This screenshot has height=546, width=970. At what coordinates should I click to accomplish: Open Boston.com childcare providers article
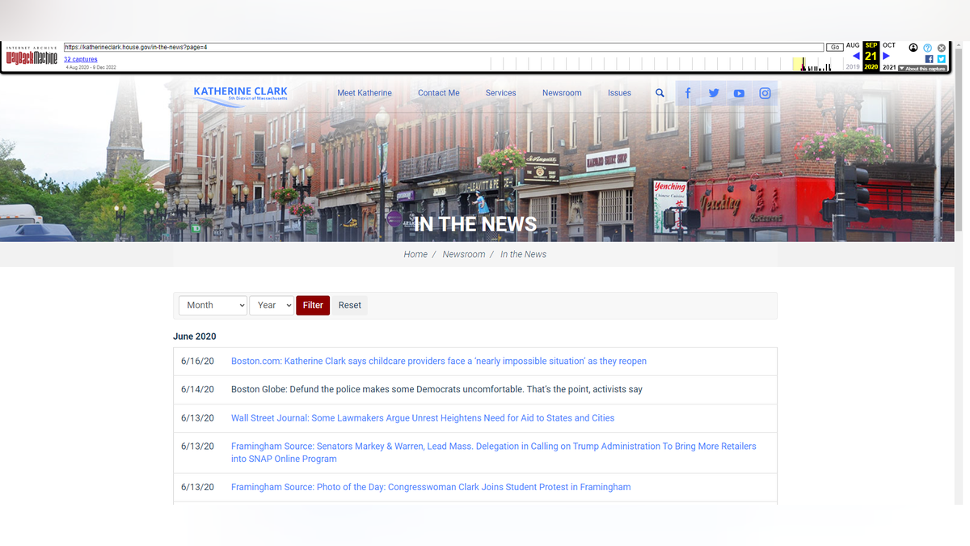point(439,361)
